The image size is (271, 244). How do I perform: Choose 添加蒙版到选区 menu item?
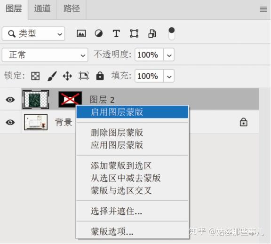tap(132, 165)
